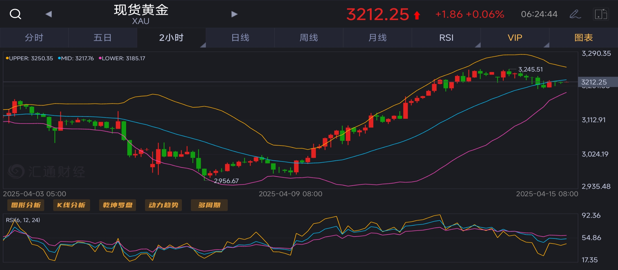Open the 图表 chart tab
Image resolution: width=618 pixels, height=270 pixels.
[584, 37]
